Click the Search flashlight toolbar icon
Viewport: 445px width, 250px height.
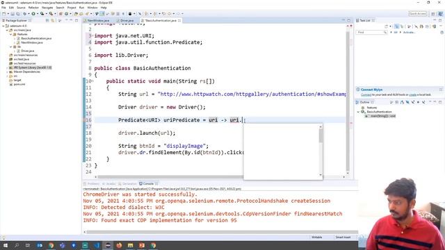[87, 14]
